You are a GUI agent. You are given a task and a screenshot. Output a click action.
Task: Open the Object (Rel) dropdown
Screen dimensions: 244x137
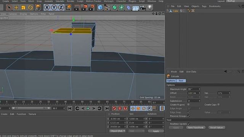tap(117, 131)
